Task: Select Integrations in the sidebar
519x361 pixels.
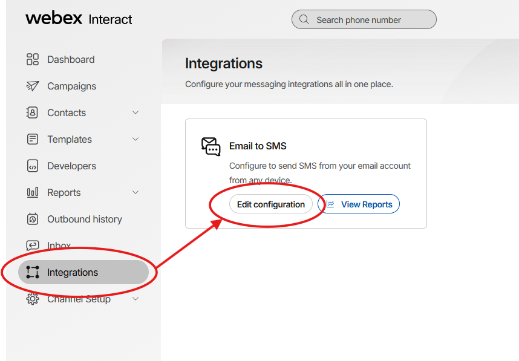Action: pos(72,272)
